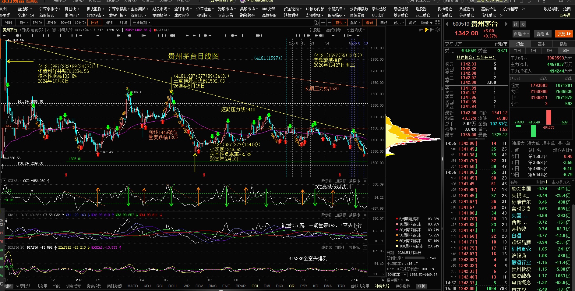Toggle 简约 simple mode
Image resolution: width=575 pixels, height=291 pixels.
pos(412,23)
